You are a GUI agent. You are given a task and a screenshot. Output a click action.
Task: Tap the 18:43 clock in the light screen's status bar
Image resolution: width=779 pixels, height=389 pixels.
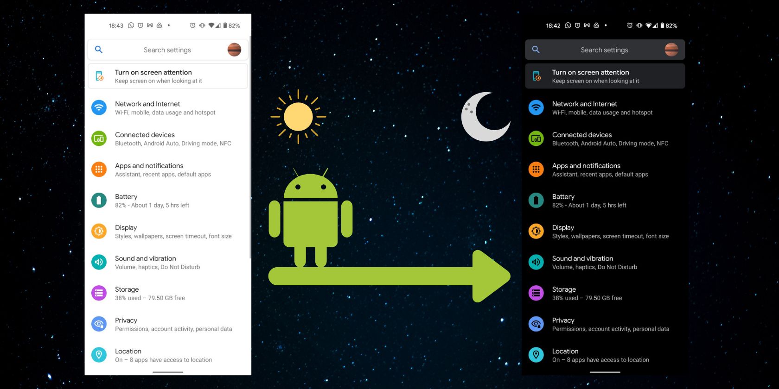point(116,26)
